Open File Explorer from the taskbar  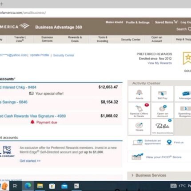(40, 186)
